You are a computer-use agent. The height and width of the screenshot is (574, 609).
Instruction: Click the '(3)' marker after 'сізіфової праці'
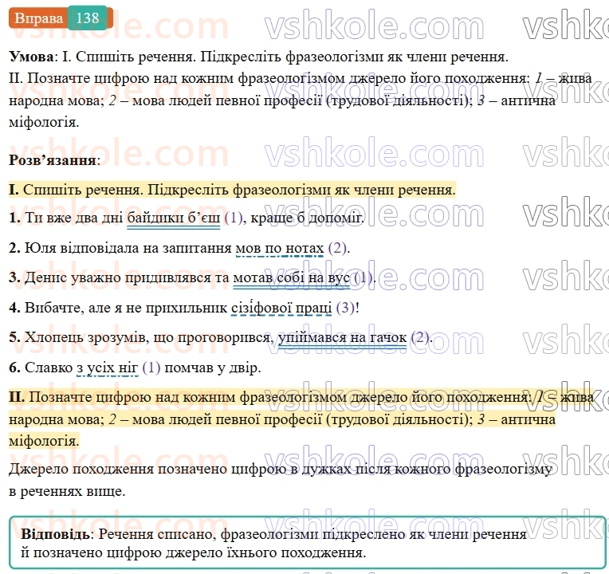(346, 308)
